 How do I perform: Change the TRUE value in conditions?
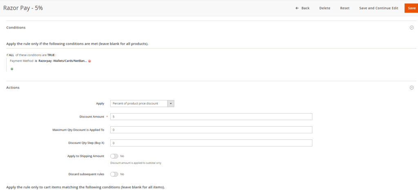click(51, 55)
